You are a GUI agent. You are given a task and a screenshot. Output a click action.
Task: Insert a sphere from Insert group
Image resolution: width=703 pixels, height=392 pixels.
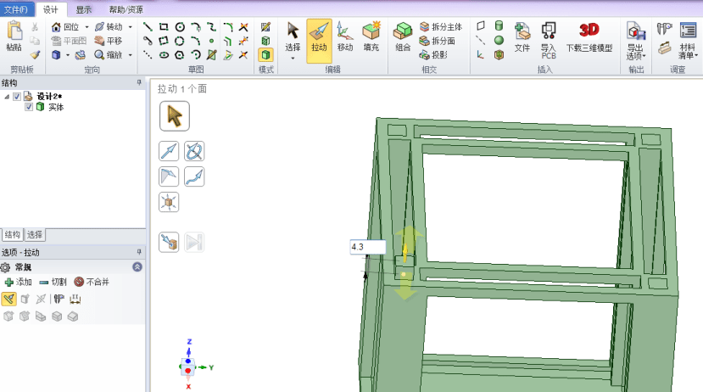(499, 40)
